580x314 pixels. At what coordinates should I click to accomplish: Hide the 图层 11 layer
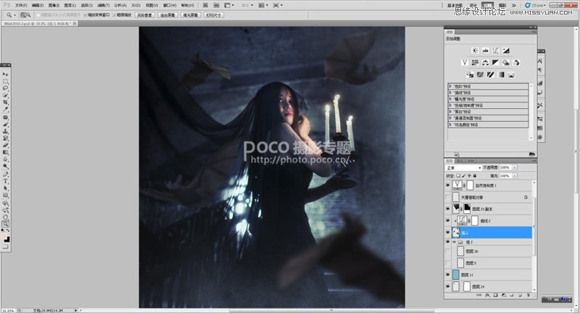448,275
